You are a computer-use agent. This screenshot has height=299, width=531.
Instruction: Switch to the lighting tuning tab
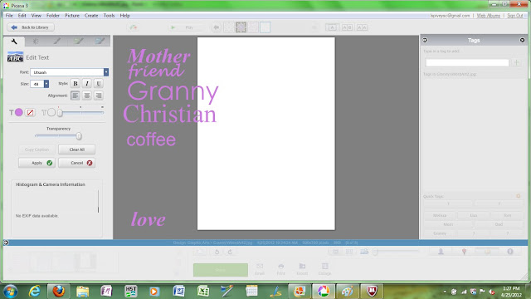[x=35, y=42]
